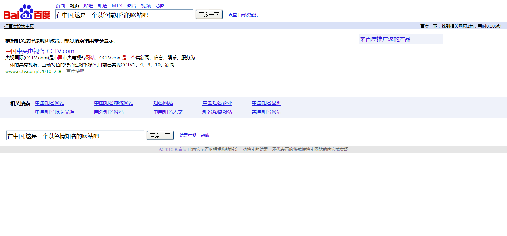
Task: Open the 中国中央电视台 CCTV.com result
Action: pos(40,51)
